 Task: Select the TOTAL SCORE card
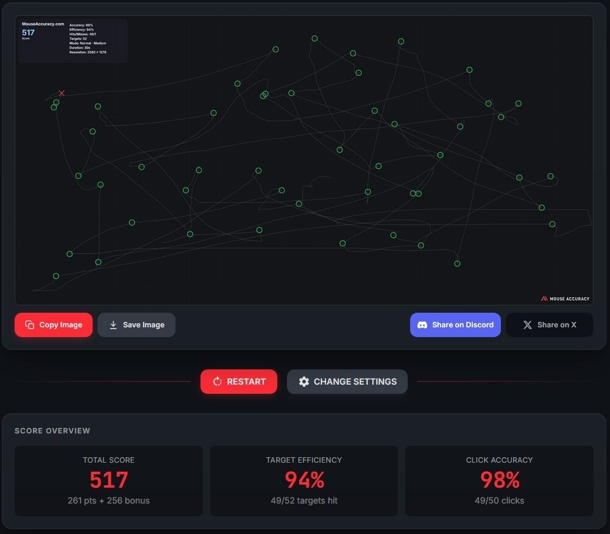(108, 480)
